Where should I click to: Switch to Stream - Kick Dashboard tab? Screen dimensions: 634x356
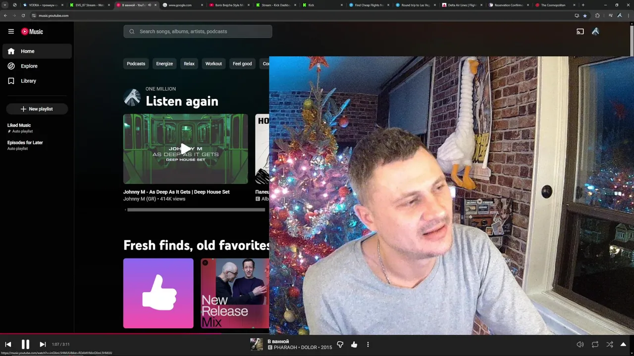click(276, 5)
